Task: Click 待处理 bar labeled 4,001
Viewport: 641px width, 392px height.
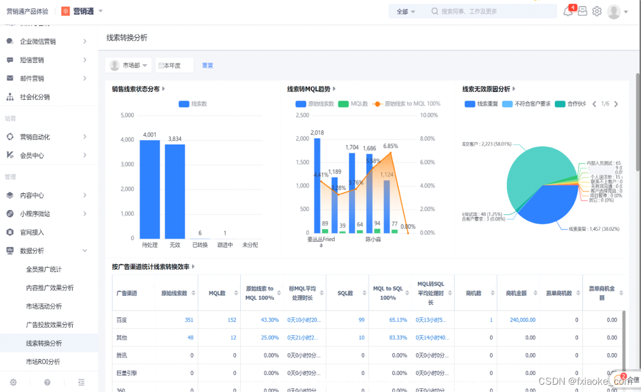Action: pyautogui.click(x=150, y=190)
